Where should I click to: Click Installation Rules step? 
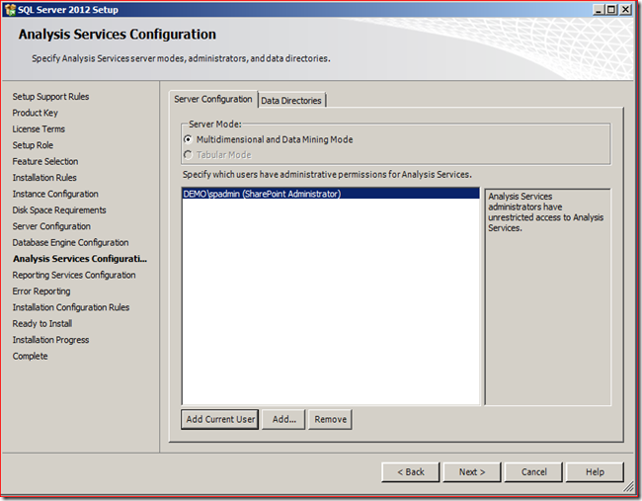pyautogui.click(x=44, y=178)
